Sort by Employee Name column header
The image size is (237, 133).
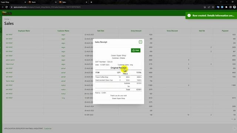click(x=24, y=31)
